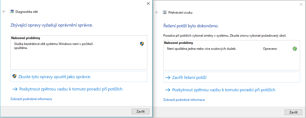Click the Přehrávání zvuku title icon

pos(165,12)
